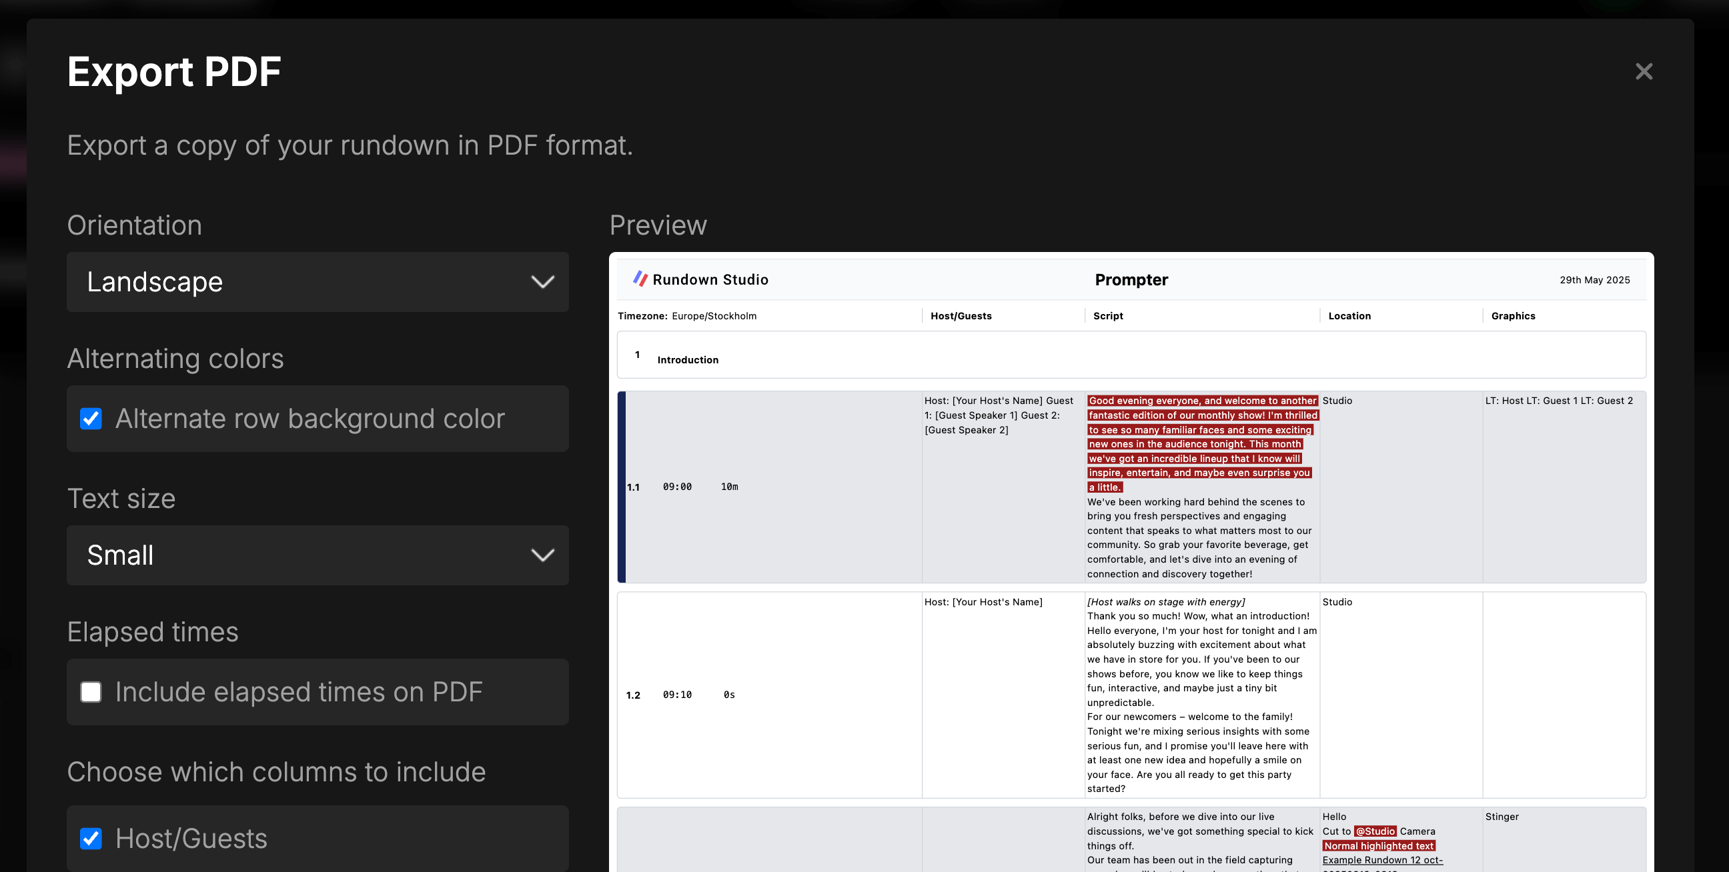Toggle Alternate row background color checkbox
The width and height of the screenshot is (1729, 872).
click(91, 419)
